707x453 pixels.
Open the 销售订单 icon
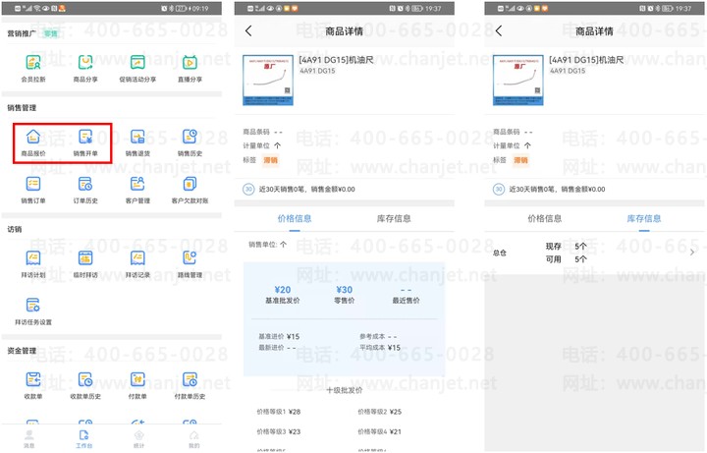pos(33,184)
